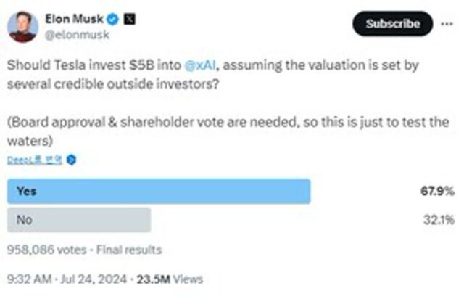The image size is (464, 299).
Task: Click the blue verified checkmark badge
Action: [112, 18]
